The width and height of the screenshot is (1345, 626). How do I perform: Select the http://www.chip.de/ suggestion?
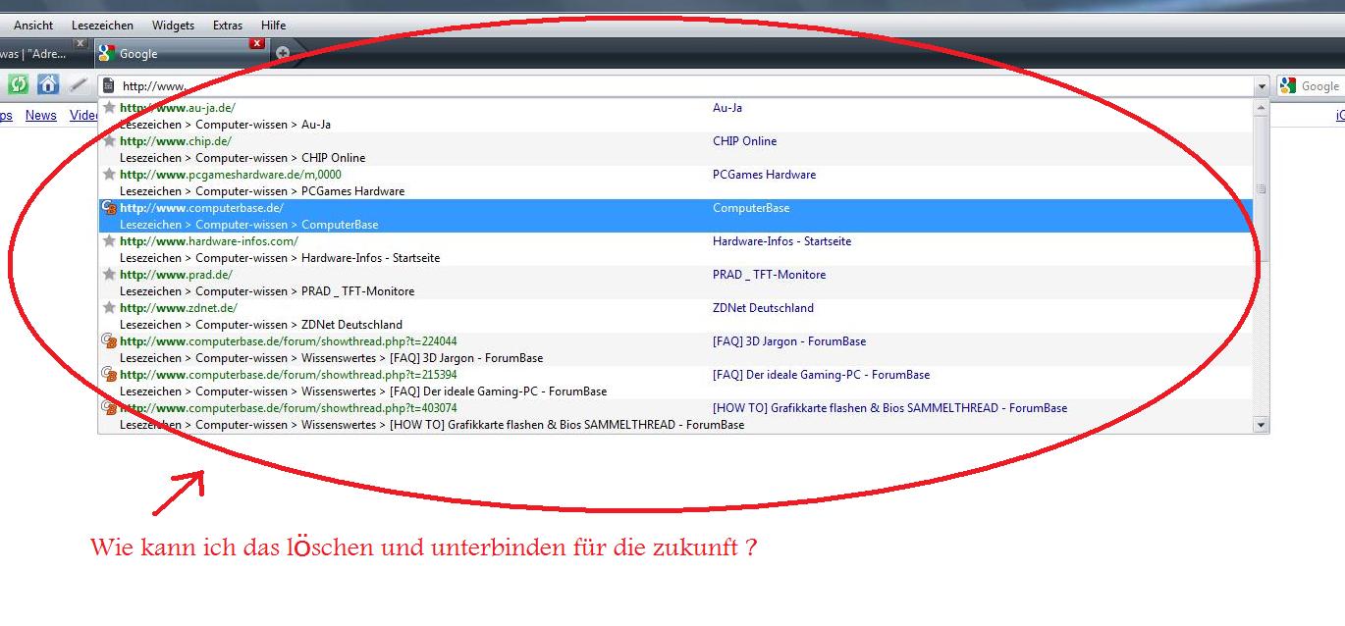176,141
